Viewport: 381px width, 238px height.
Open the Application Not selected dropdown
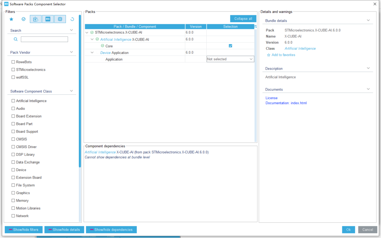pos(230,59)
